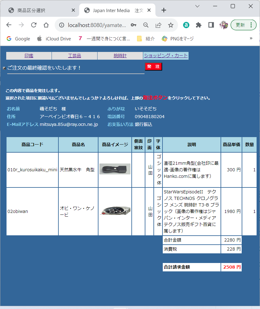Click the 2280 円 subtotal value
The width and height of the screenshot is (260, 309).
point(232,240)
